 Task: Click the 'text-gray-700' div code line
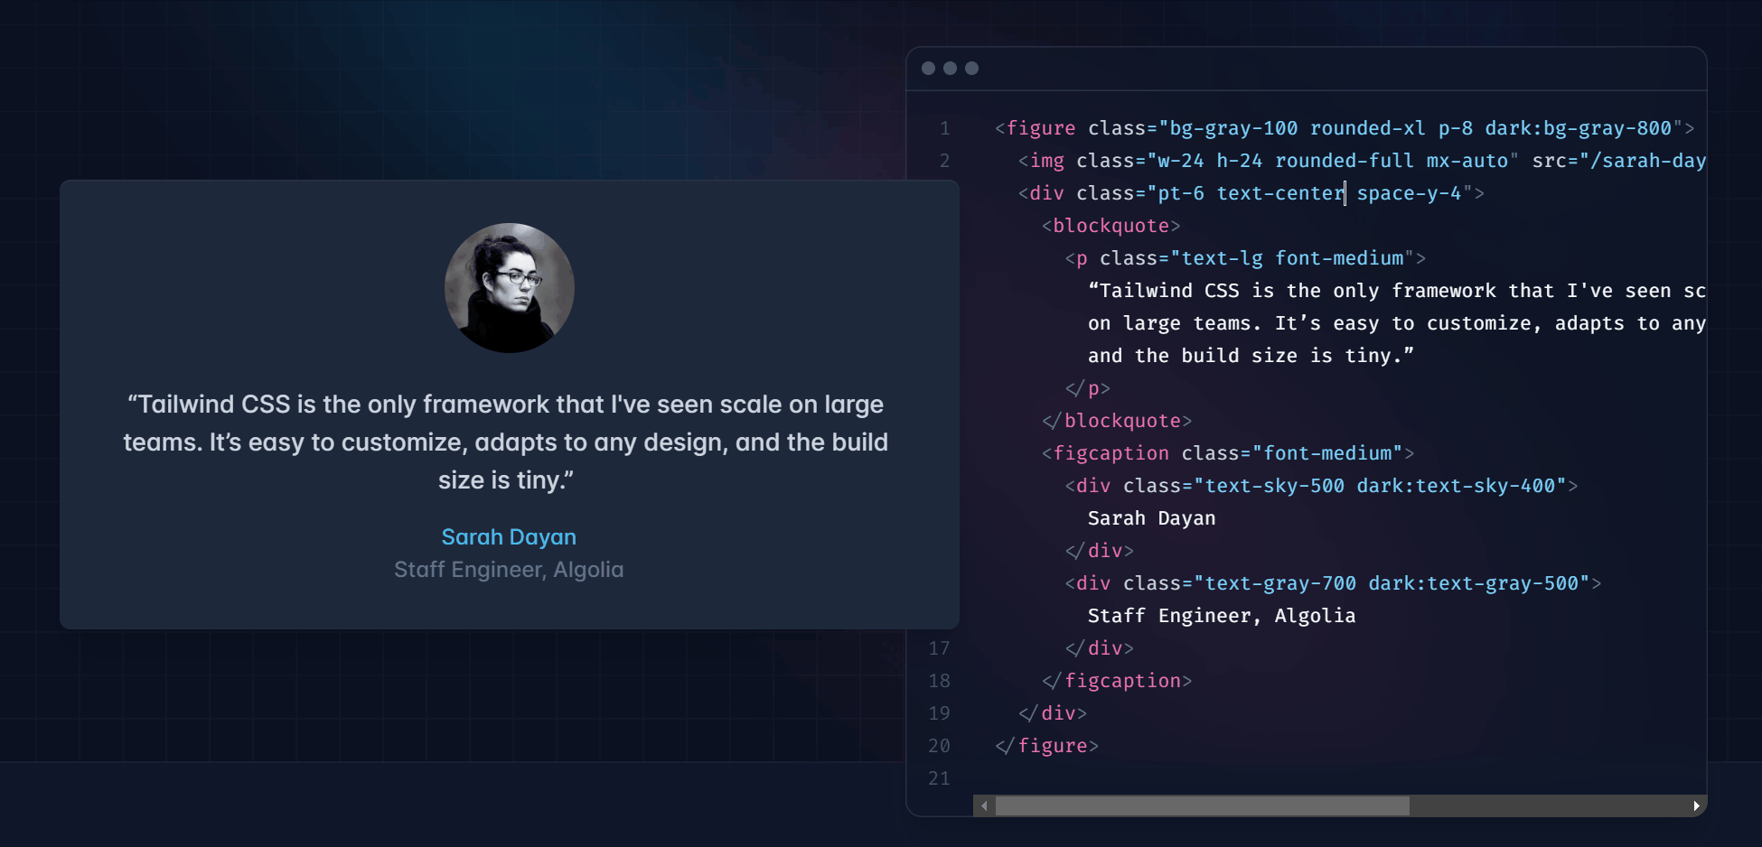1333,583
